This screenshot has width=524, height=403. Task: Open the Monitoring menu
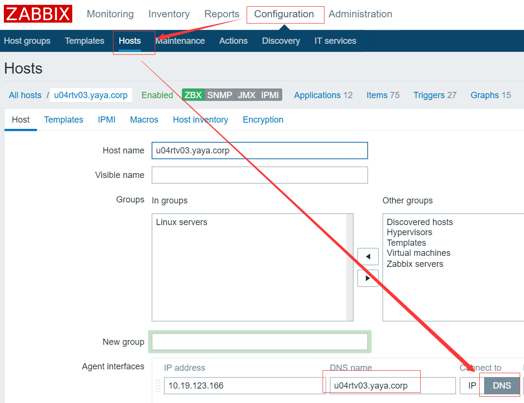tap(110, 14)
